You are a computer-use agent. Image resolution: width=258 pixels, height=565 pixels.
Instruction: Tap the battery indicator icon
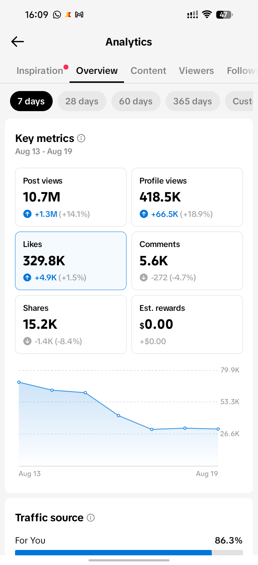(x=224, y=15)
